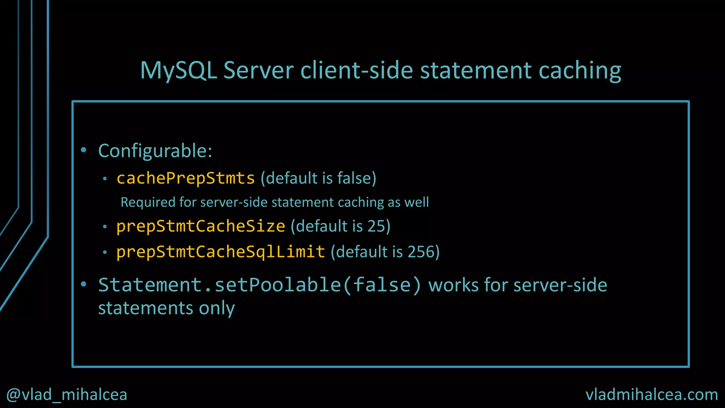The image size is (725, 408).
Task: Select the 'prepStmtCacheSize' property name
Action: pos(201,226)
